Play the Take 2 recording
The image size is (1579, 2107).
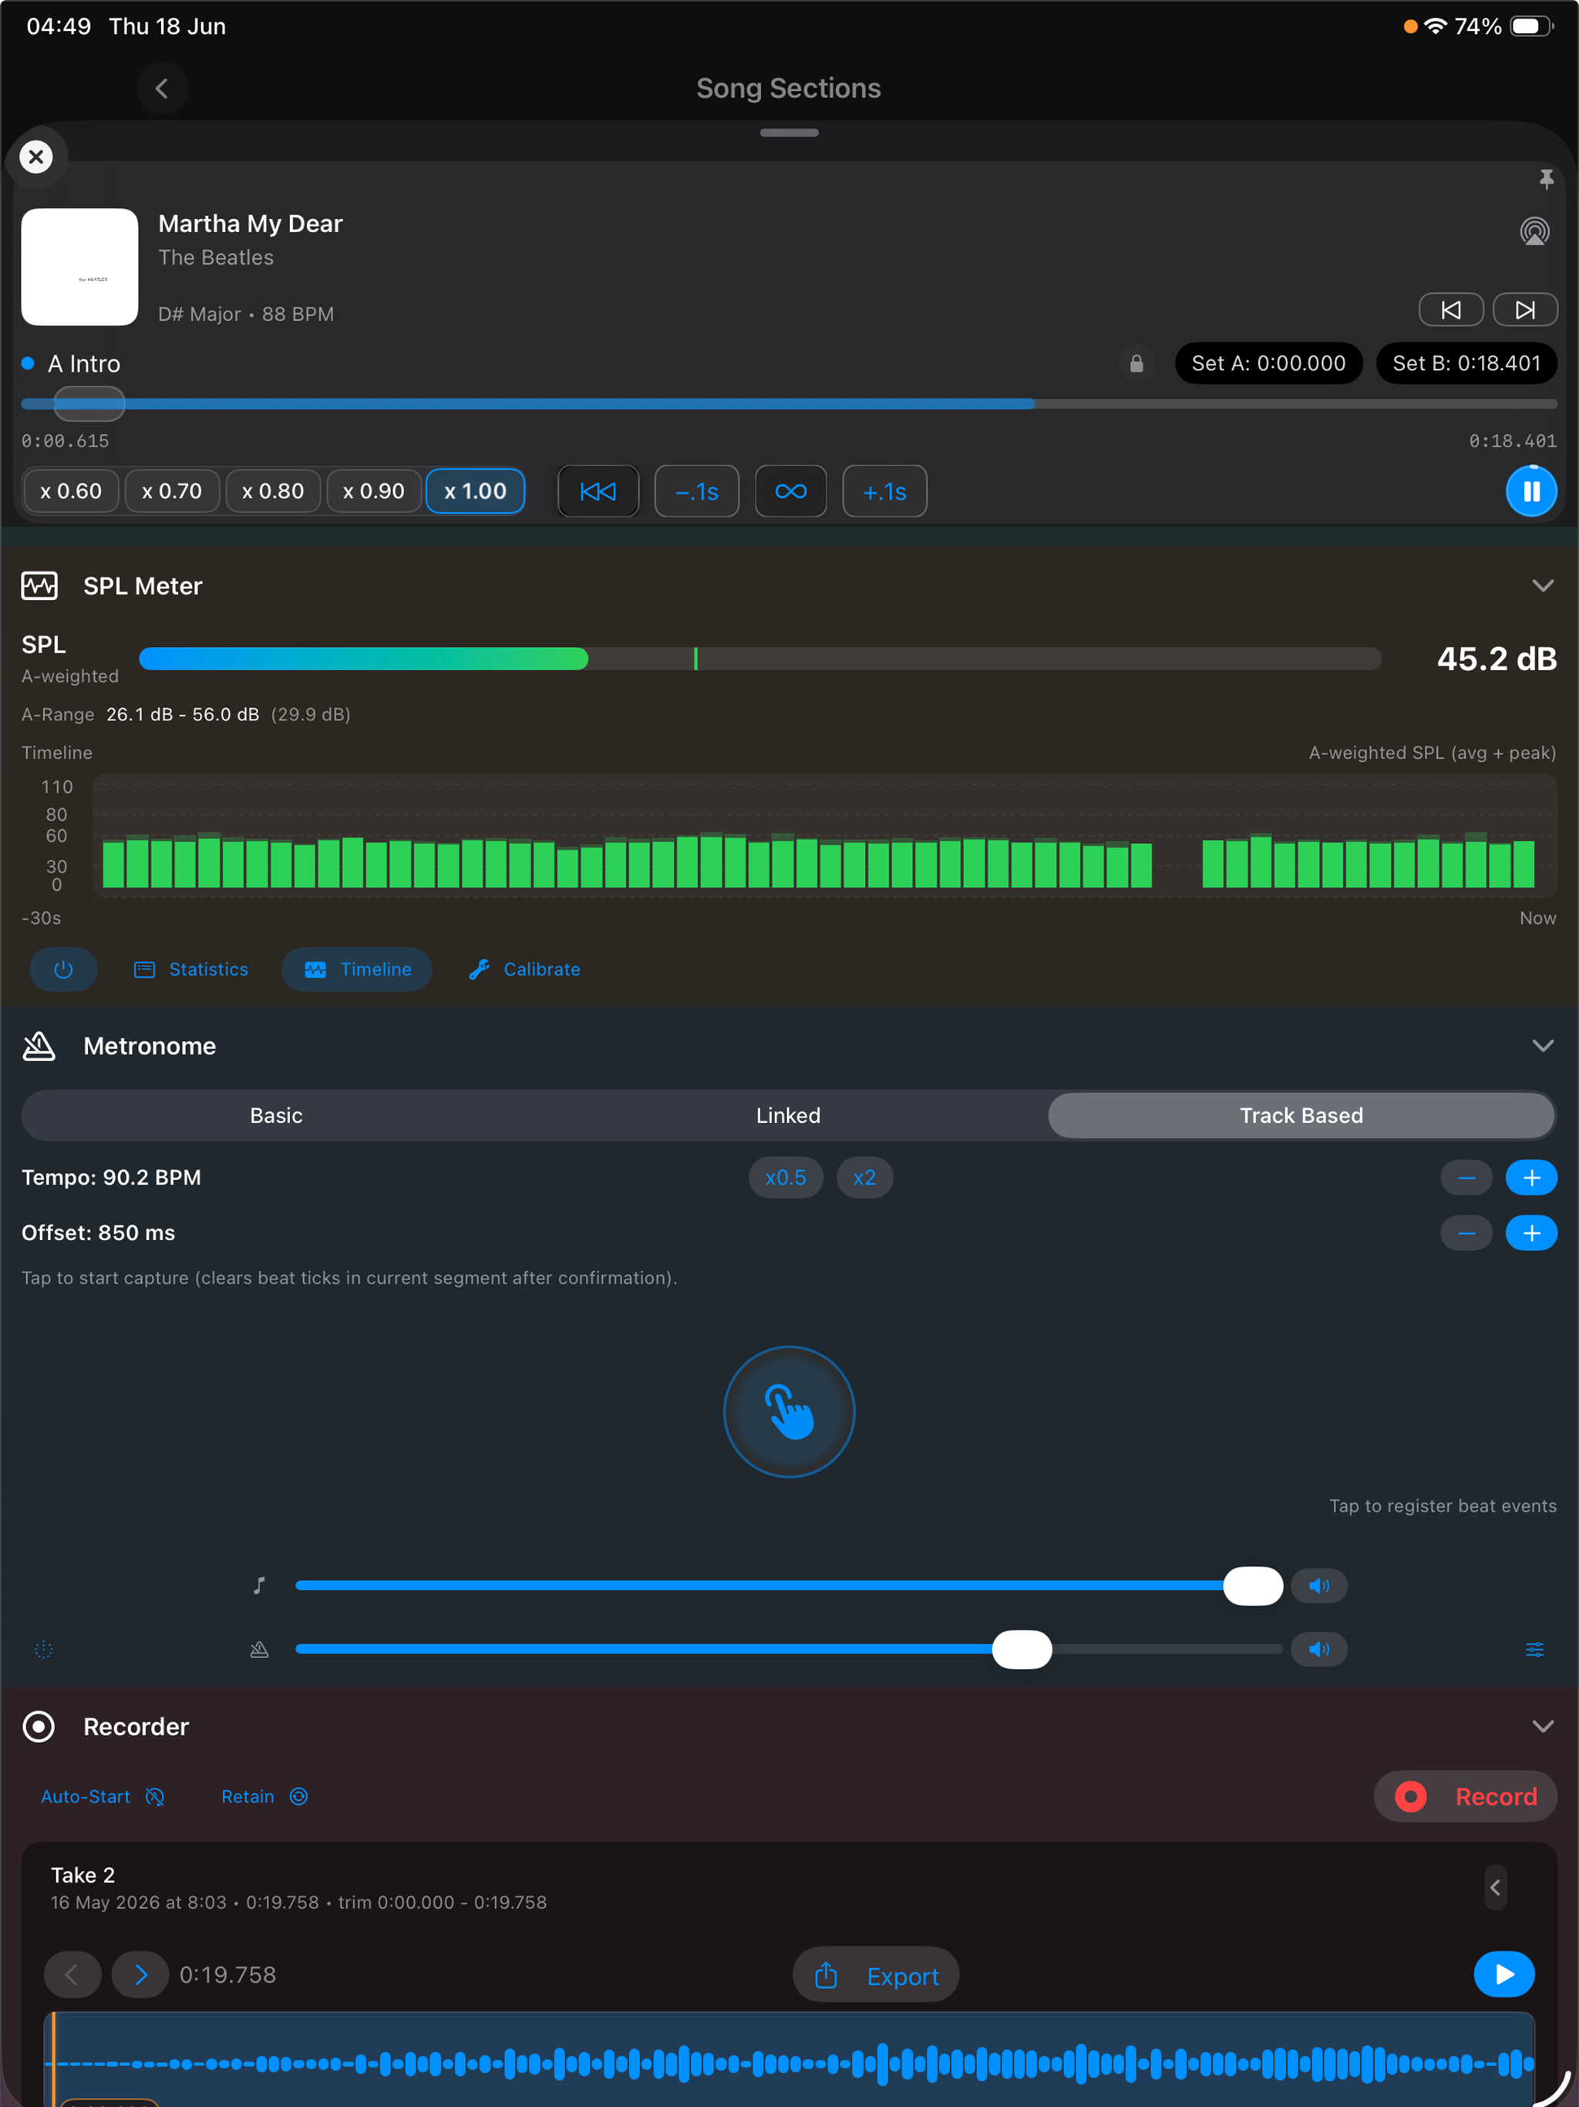coord(1503,1974)
